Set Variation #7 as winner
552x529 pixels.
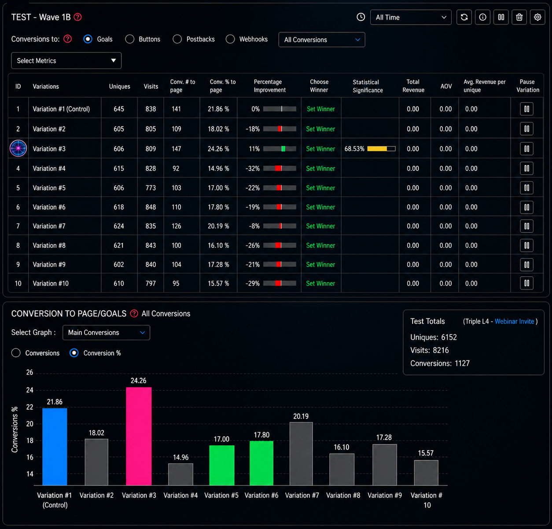click(320, 226)
